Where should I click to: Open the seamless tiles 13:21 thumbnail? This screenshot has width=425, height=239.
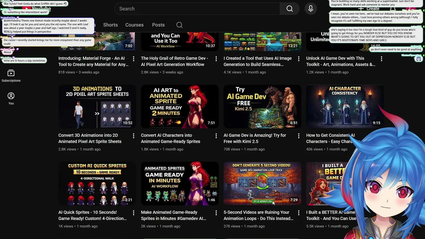tap(262, 41)
